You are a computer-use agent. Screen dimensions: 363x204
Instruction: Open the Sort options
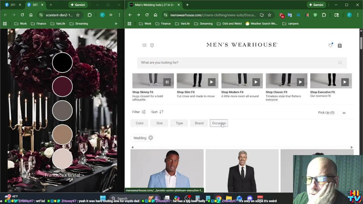point(157,112)
